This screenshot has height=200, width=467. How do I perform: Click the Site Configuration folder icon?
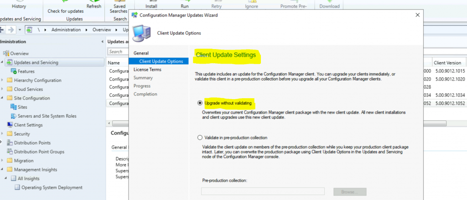10,98
